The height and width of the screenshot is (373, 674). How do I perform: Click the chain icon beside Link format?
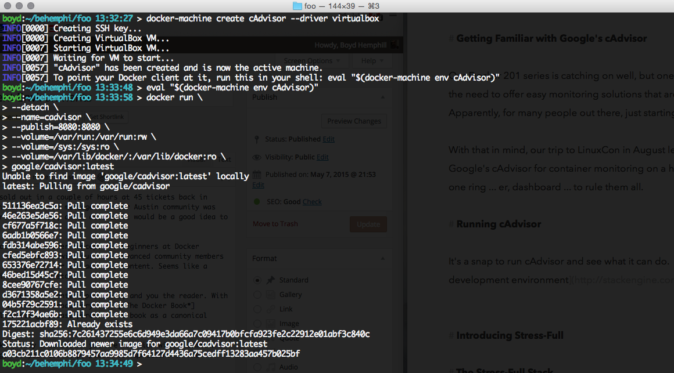click(270, 309)
